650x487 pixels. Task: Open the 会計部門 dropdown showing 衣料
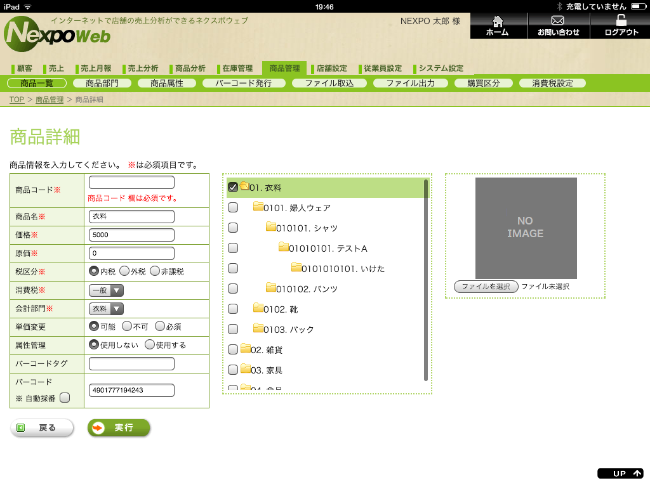106,309
